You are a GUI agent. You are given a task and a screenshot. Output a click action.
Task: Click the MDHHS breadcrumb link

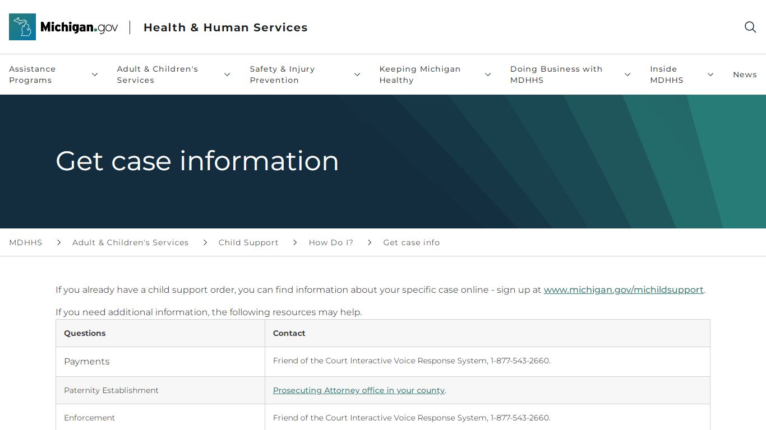coord(26,242)
